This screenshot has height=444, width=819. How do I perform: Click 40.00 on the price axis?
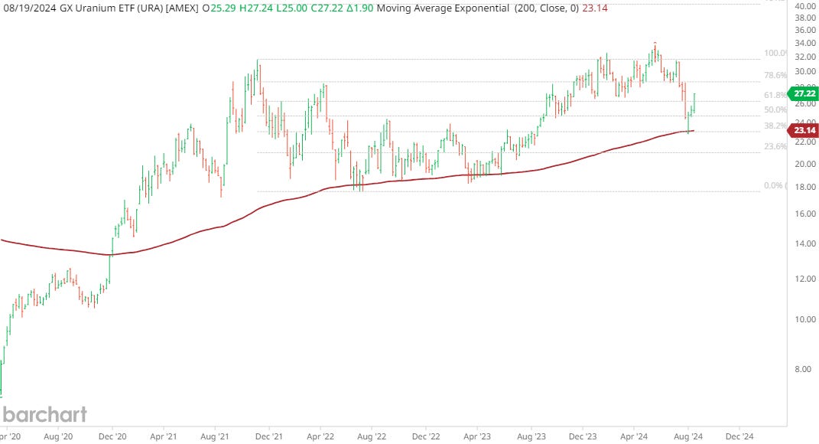805,6
